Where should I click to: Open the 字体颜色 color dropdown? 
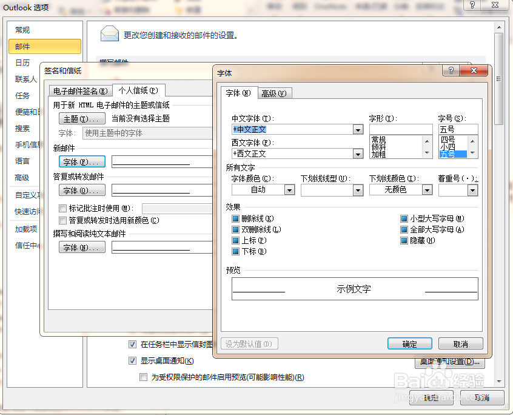(x=289, y=190)
